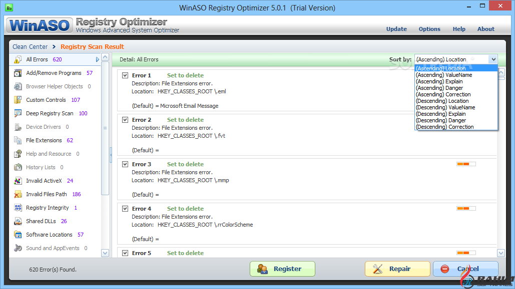Choose (Descending) Danger sort option
This screenshot has height=289, width=515.
pos(456,120)
